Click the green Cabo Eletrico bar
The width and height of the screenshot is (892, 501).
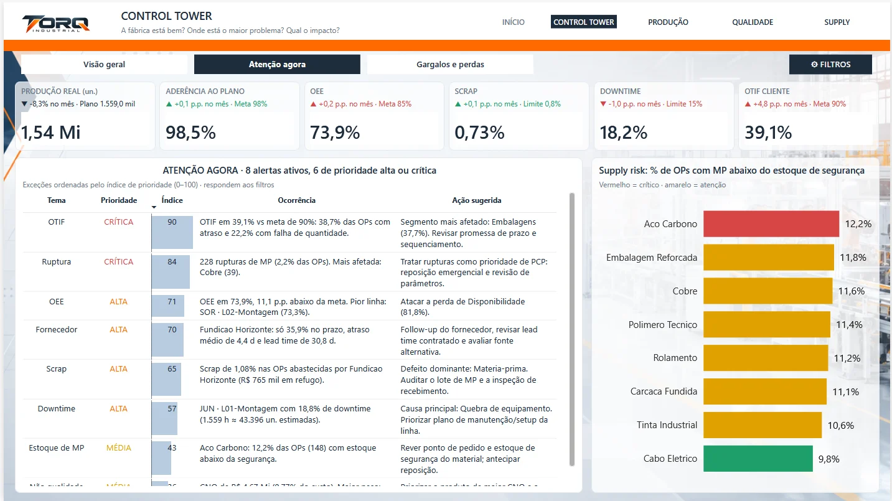(x=758, y=459)
